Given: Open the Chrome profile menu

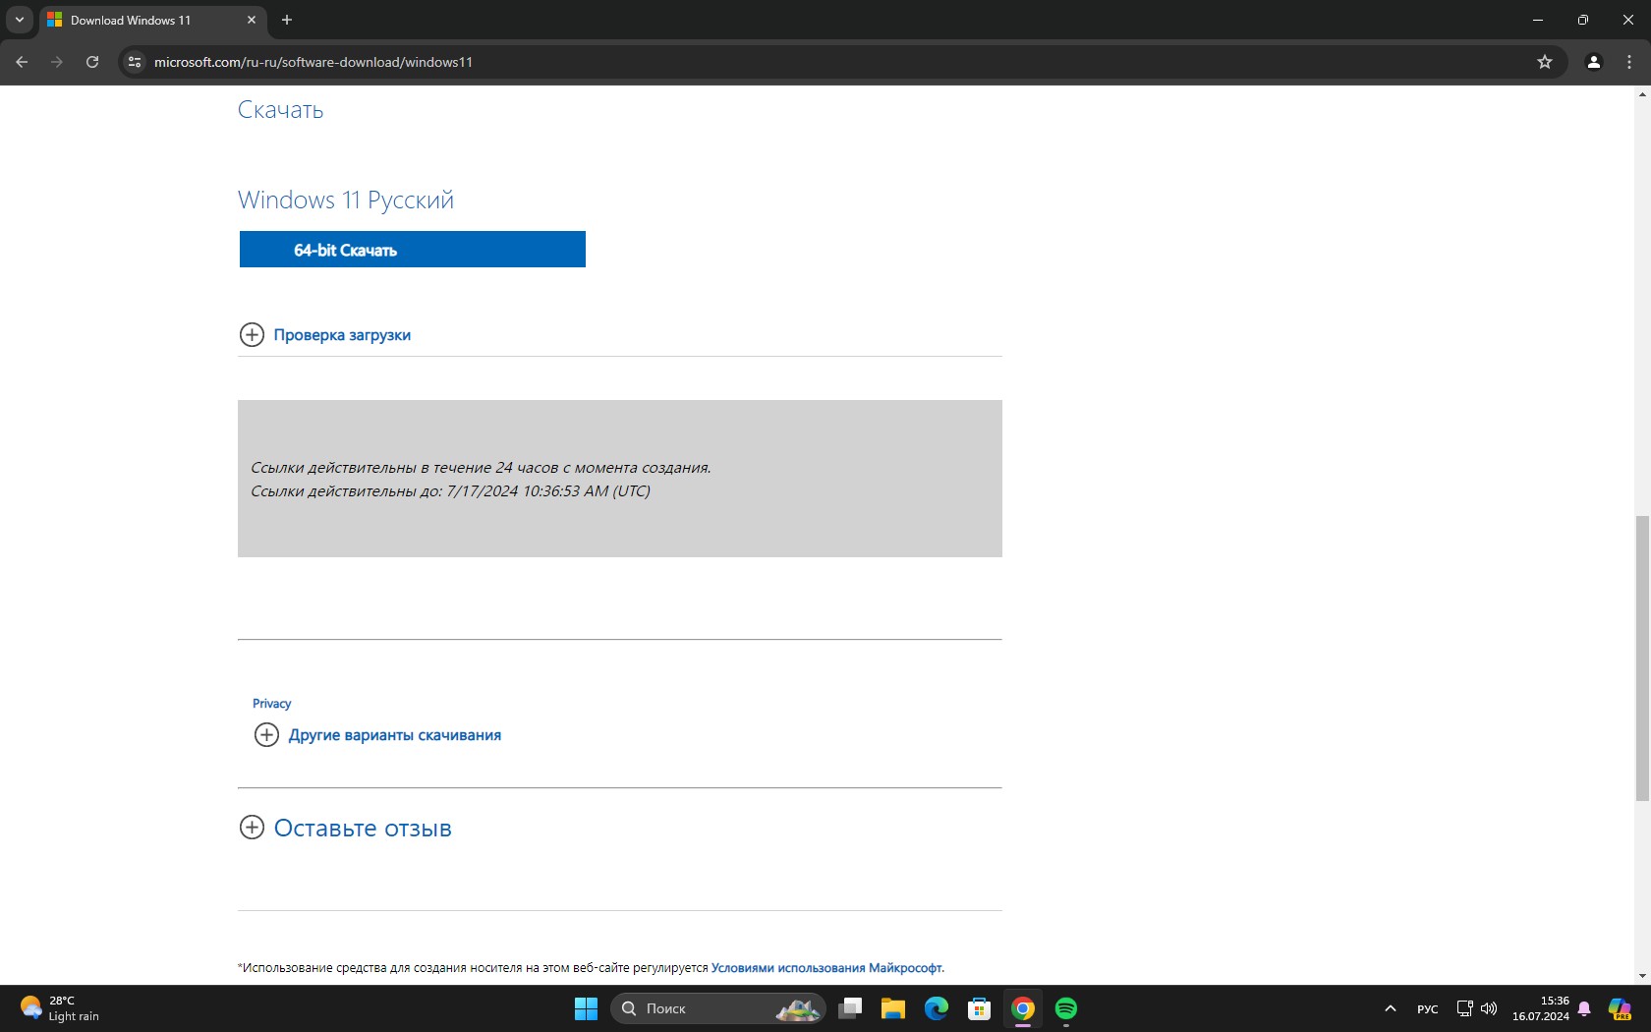Looking at the screenshot, I should point(1594,62).
